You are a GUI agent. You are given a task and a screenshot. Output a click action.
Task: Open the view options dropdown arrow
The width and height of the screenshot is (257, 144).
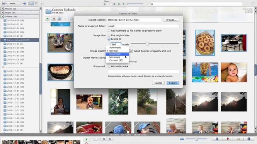42,3
